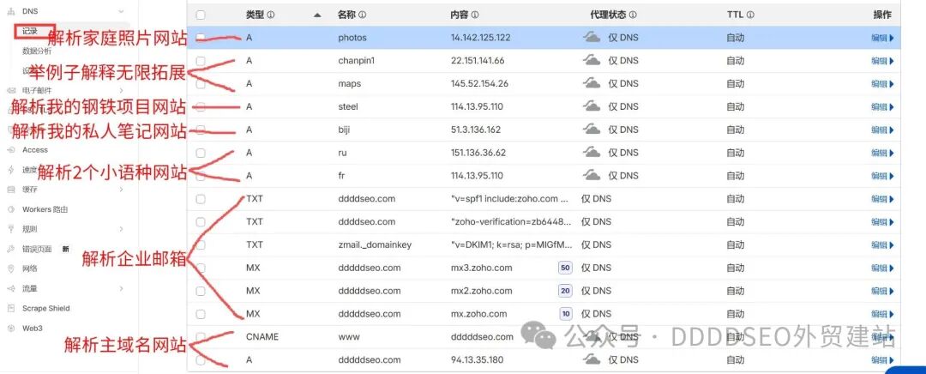
Task: Click the info icon next to 内容 header
Action: [475, 15]
